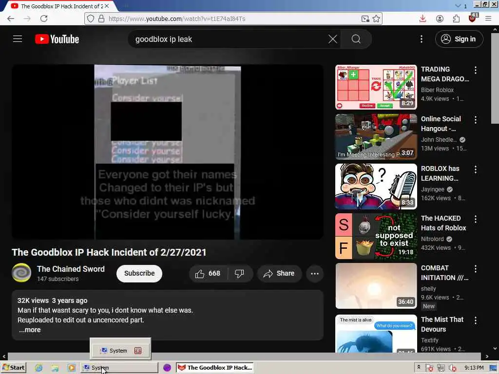Screen dimensions: 499x374
Task: Open options for The HACKED Hats video
Action: (x=476, y=219)
